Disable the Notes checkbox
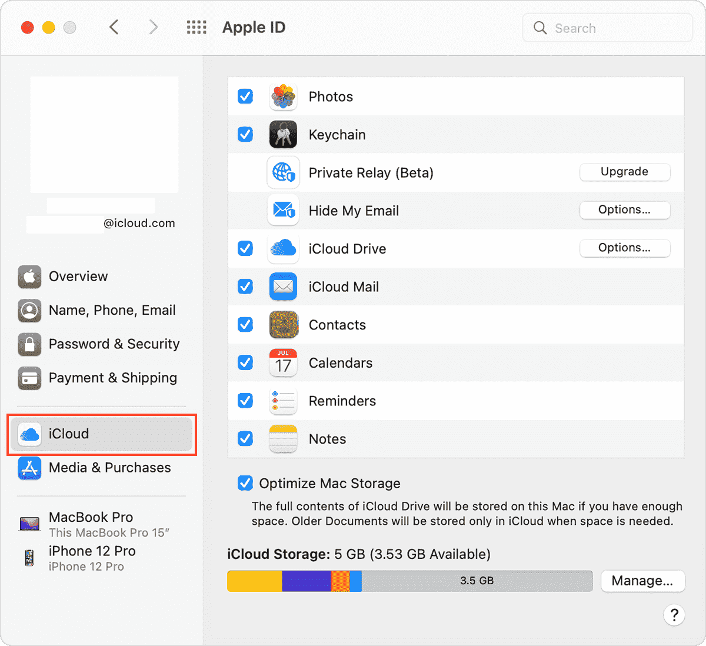Image resolution: width=706 pixels, height=646 pixels. (245, 438)
